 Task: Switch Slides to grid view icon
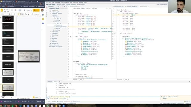point(11,97)
